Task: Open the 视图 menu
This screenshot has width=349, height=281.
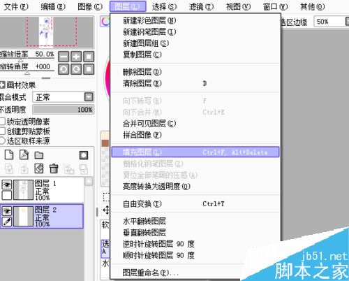Action: [x=238, y=6]
